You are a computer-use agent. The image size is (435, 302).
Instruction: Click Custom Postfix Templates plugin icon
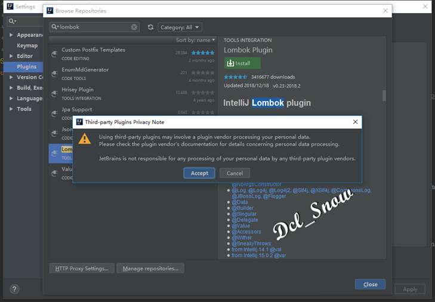pos(55,54)
